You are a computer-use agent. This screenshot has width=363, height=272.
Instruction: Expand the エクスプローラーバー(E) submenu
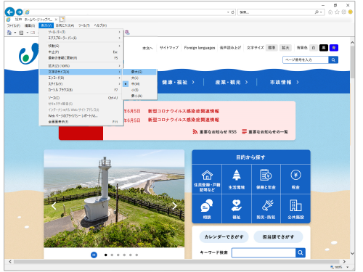(81, 38)
